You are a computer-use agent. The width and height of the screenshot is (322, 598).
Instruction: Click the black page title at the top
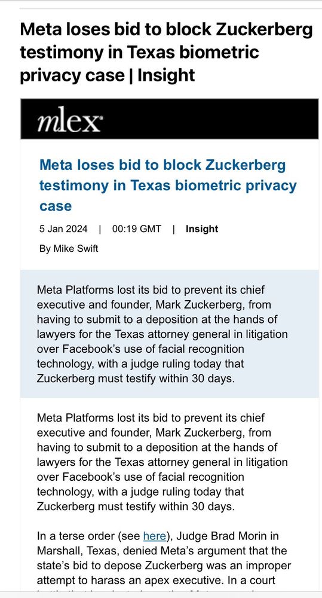pos(166,52)
